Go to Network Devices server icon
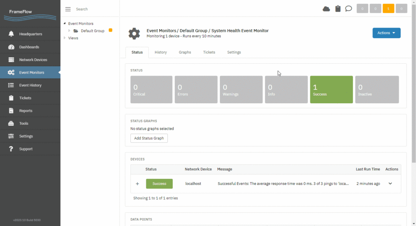416x226 pixels. click(x=11, y=60)
